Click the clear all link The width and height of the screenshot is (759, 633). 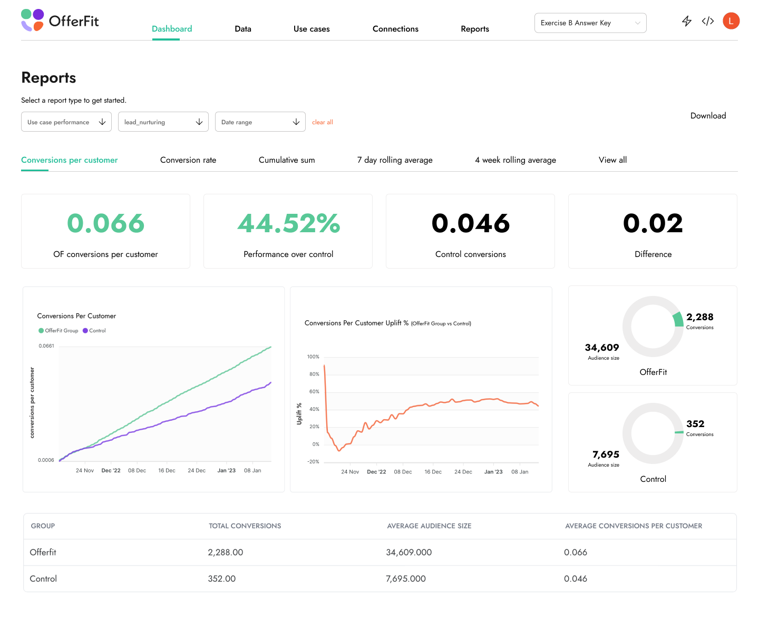point(323,122)
